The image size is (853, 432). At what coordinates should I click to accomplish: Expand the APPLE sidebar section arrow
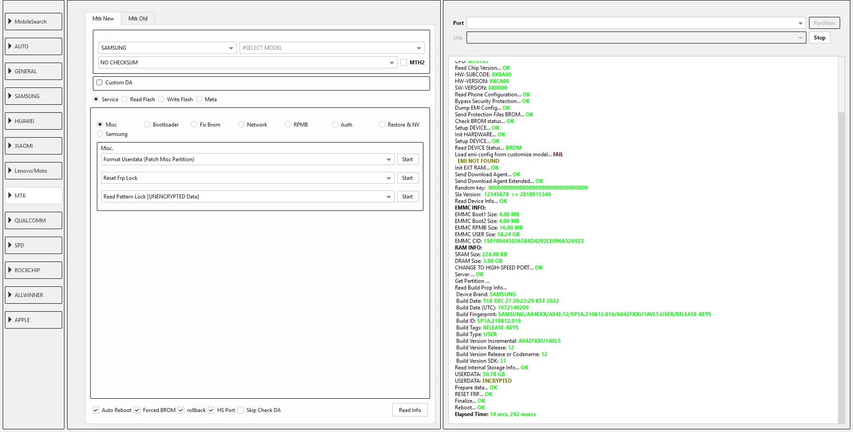pyautogui.click(x=10, y=320)
